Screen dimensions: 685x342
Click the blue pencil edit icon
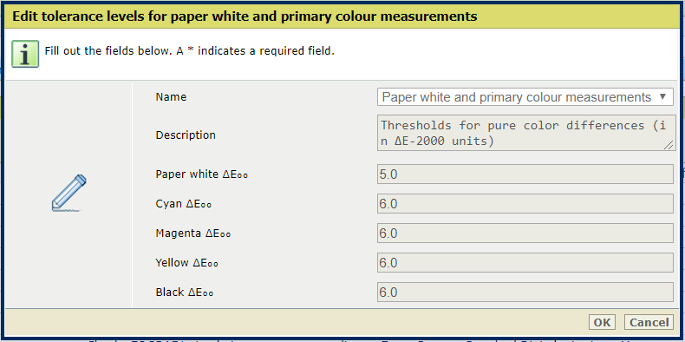68,194
